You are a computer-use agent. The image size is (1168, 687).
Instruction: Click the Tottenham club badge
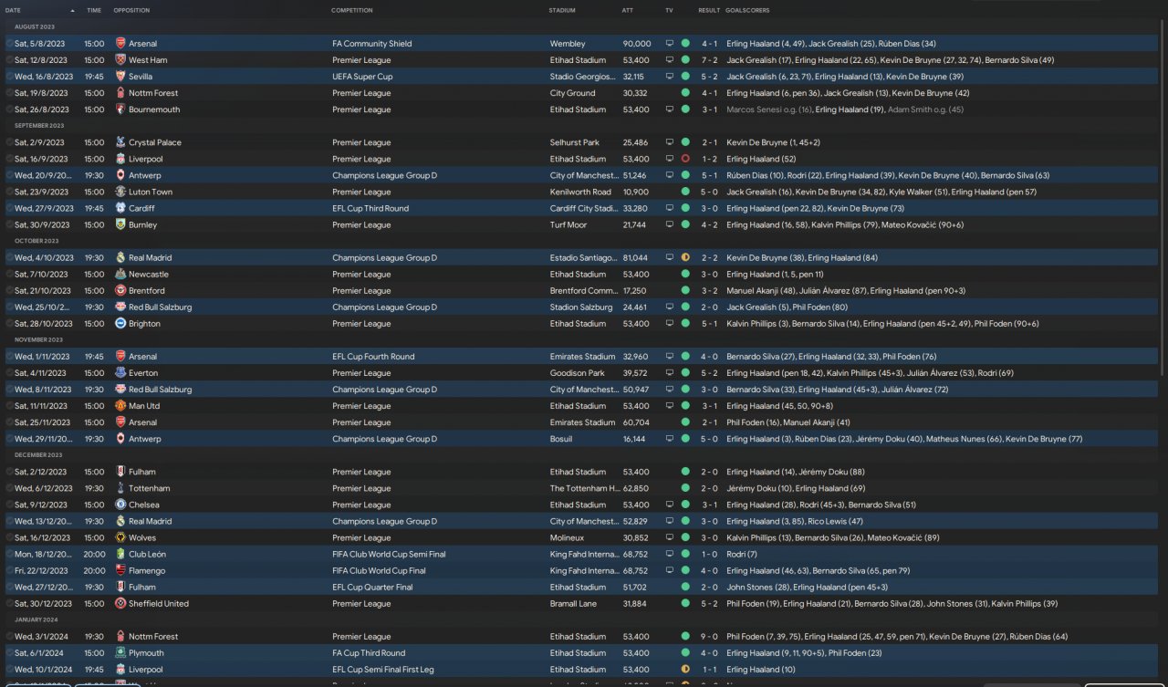coord(120,488)
